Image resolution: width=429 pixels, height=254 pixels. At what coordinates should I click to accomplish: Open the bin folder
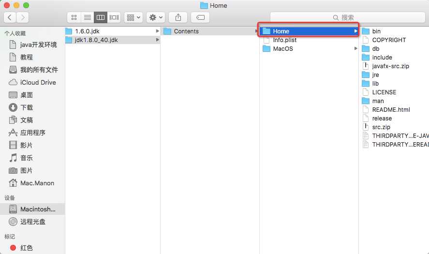(371, 31)
